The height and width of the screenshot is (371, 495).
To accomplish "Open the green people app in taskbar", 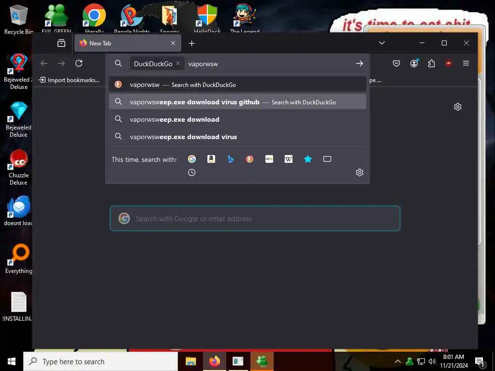I will coord(262,361).
